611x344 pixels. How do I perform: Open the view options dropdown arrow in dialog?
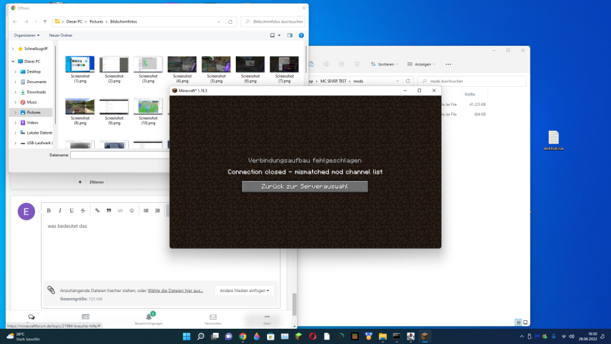point(279,35)
